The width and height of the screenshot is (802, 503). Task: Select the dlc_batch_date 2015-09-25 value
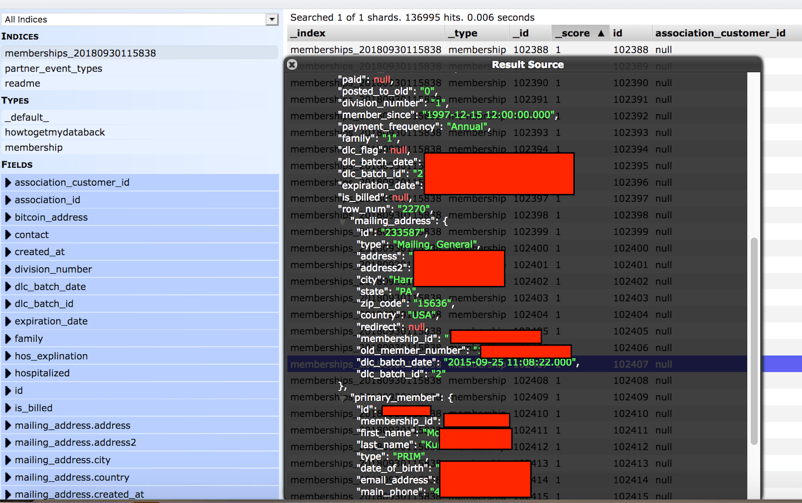509,363
